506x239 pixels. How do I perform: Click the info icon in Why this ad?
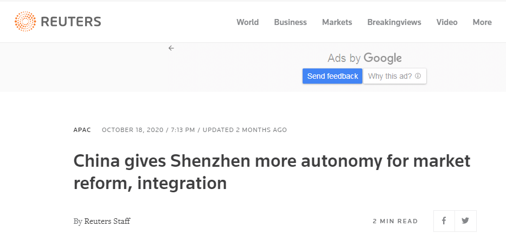coord(418,77)
